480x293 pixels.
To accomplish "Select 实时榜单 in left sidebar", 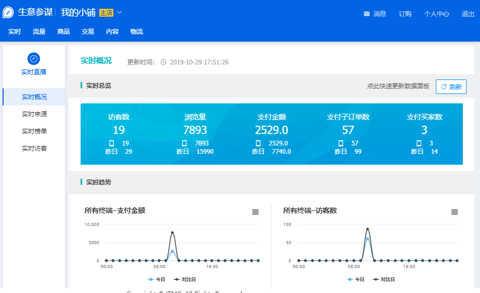I will click(x=34, y=131).
